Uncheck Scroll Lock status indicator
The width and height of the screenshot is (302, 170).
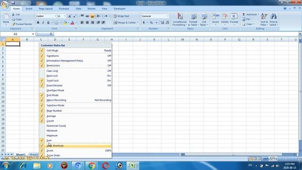[x=75, y=81]
